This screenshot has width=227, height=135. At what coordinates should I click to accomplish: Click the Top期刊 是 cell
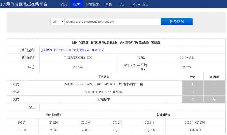(x=214, y=99)
